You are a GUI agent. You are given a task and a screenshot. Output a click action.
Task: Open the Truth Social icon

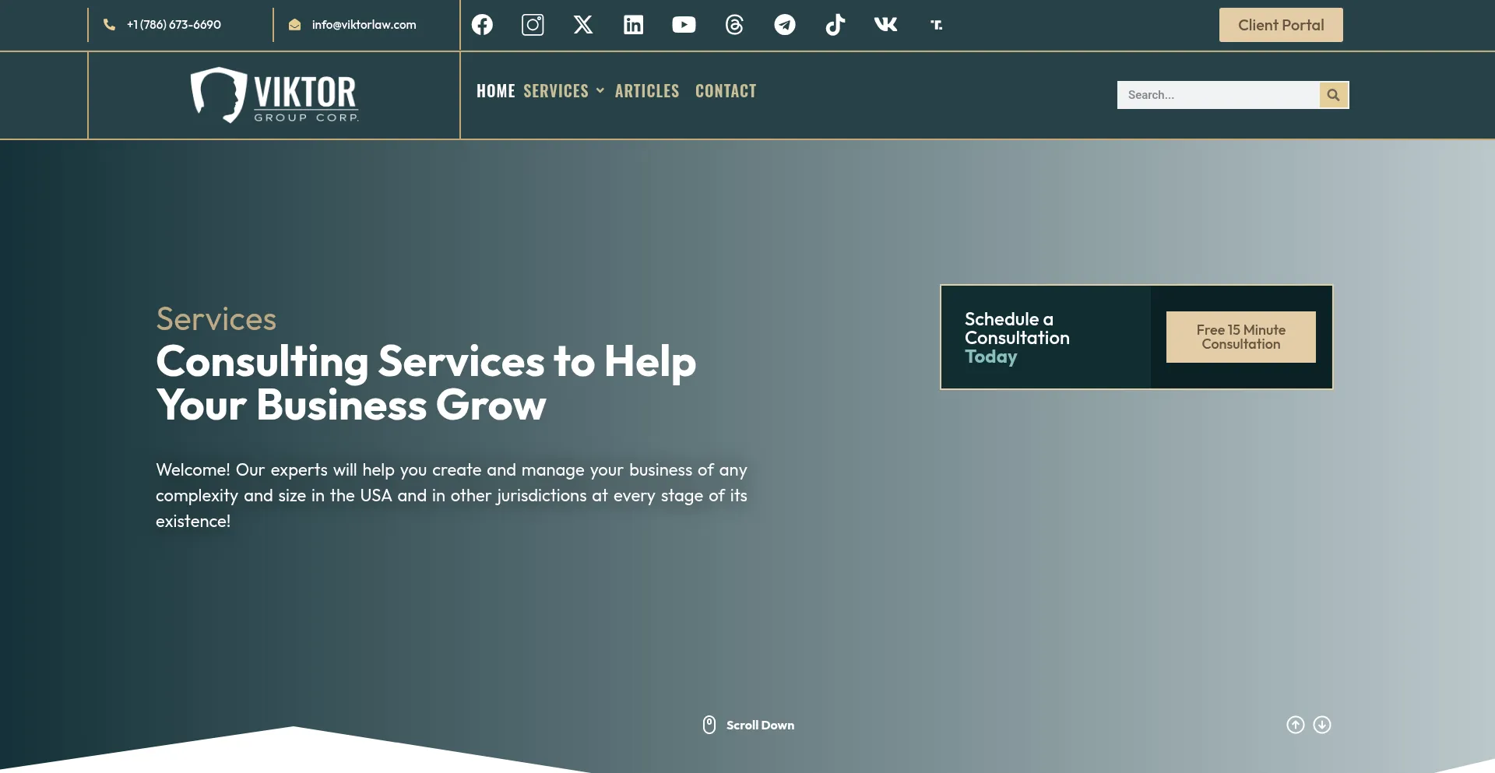(x=936, y=24)
